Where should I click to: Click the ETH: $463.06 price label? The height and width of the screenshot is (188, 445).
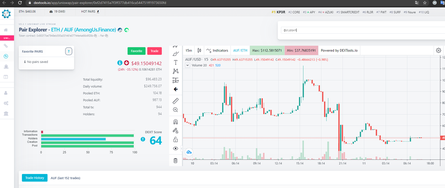27,11
